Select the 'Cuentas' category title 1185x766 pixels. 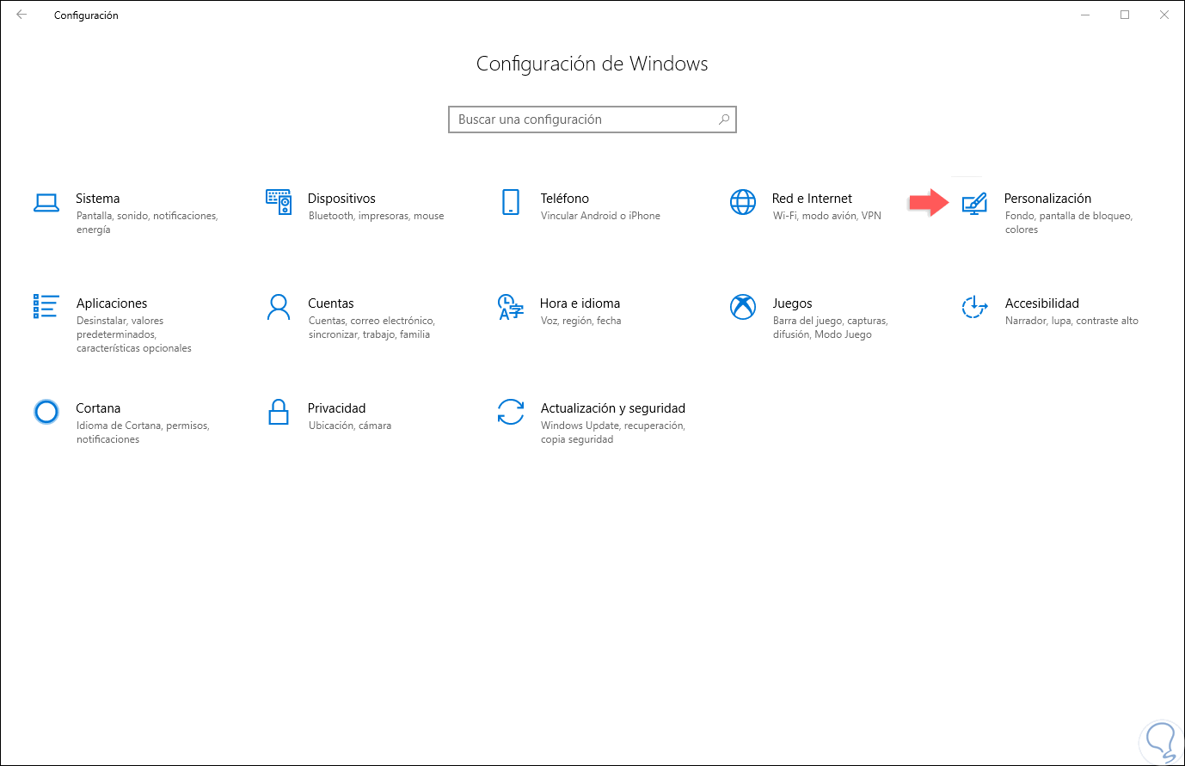(x=331, y=303)
